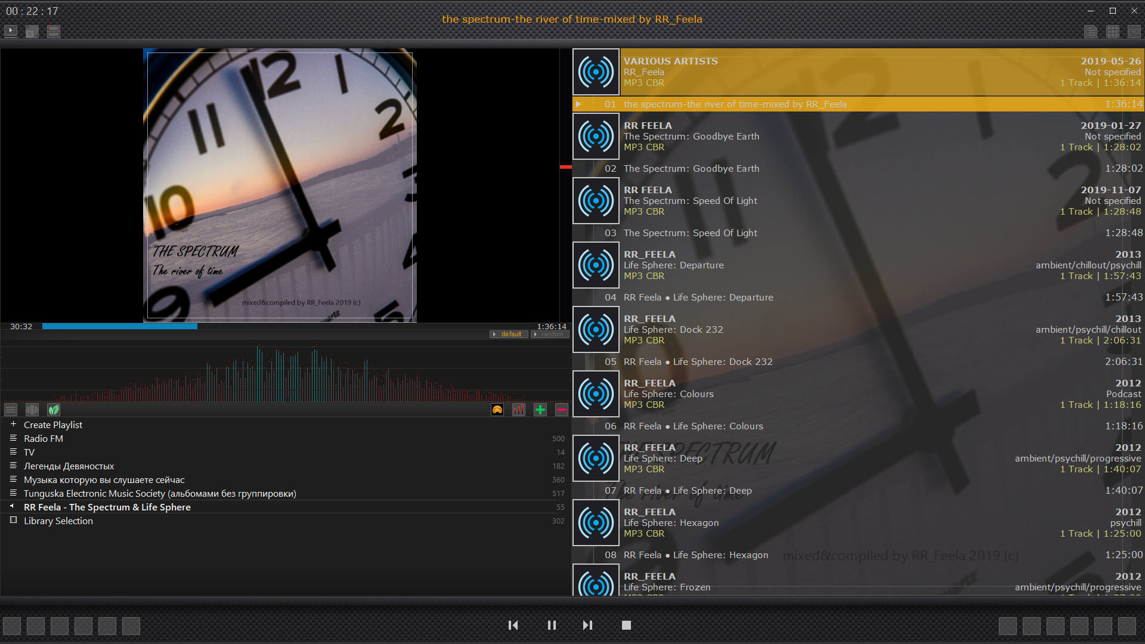Select Tunguska Electronic Music Society playlist
Viewport: 1145px width, 644px height.
160,493
